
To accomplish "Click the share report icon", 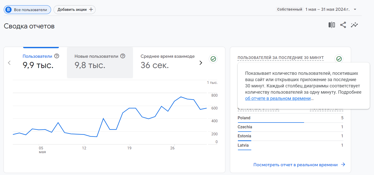I will tap(343, 25).
